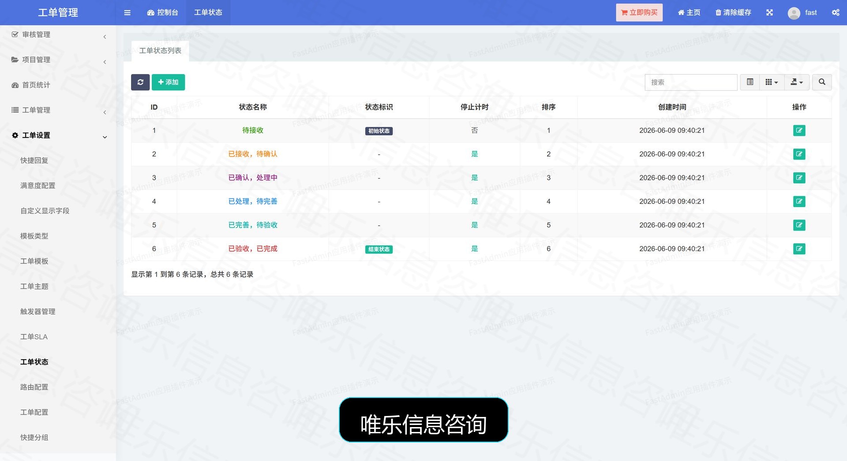The height and width of the screenshot is (461, 847).
Task: Toggle sidebar with hamburger menu icon
Action: [x=127, y=12]
